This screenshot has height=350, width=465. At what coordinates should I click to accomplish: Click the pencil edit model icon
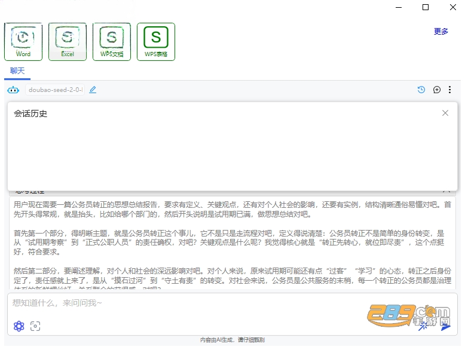pos(93,90)
